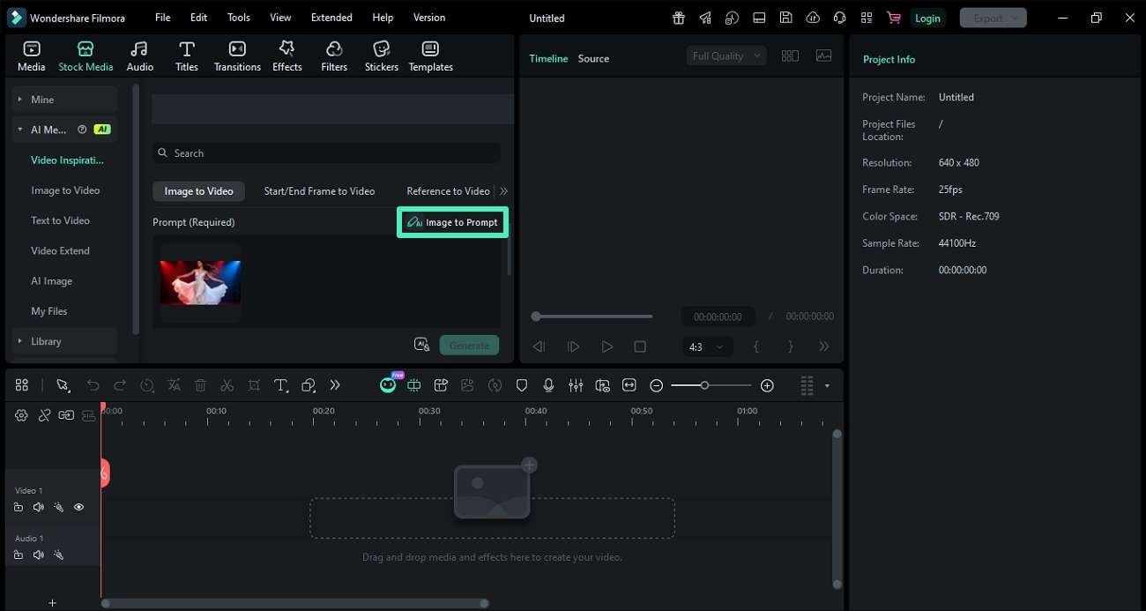Screen dimensions: 1146x611
Task: Toggle lock on Video 1 track
Action: (19, 507)
